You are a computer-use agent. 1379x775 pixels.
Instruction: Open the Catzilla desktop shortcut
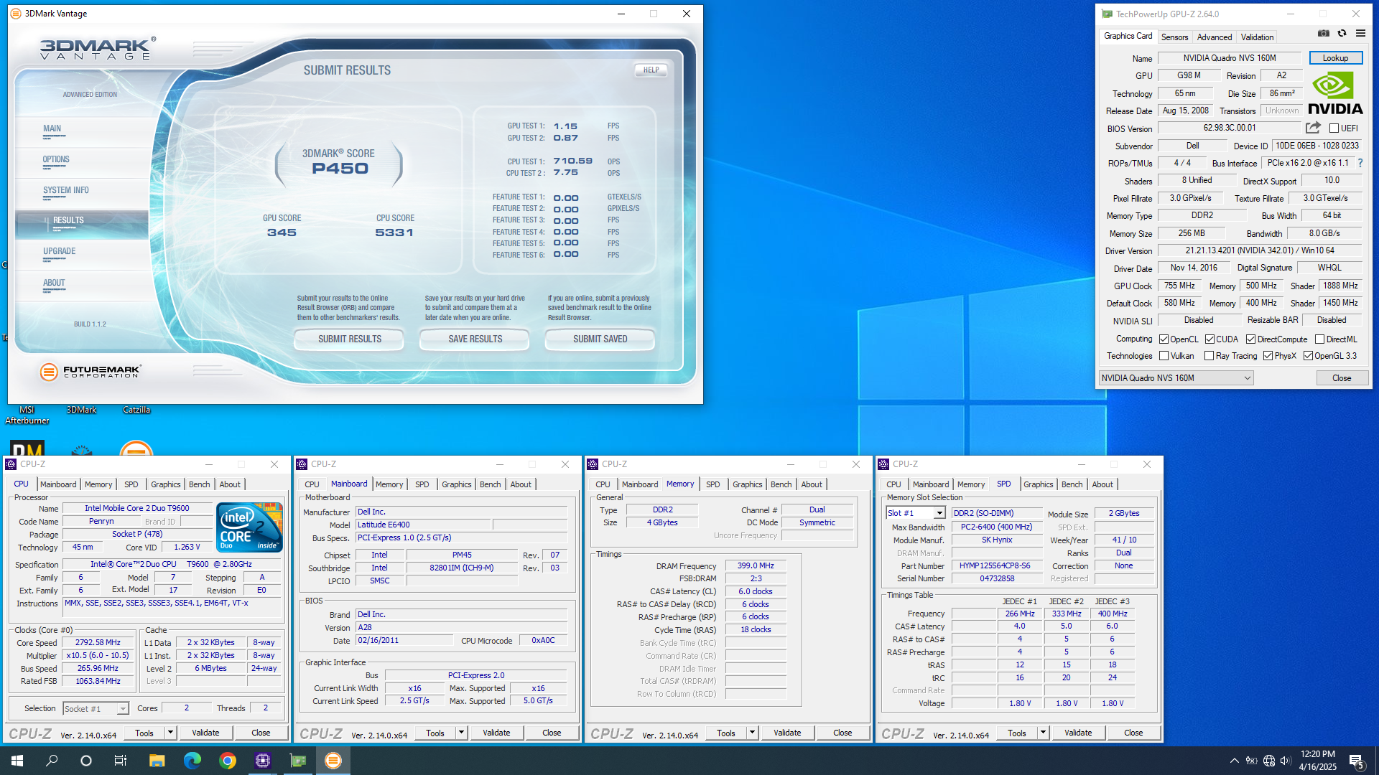(136, 410)
